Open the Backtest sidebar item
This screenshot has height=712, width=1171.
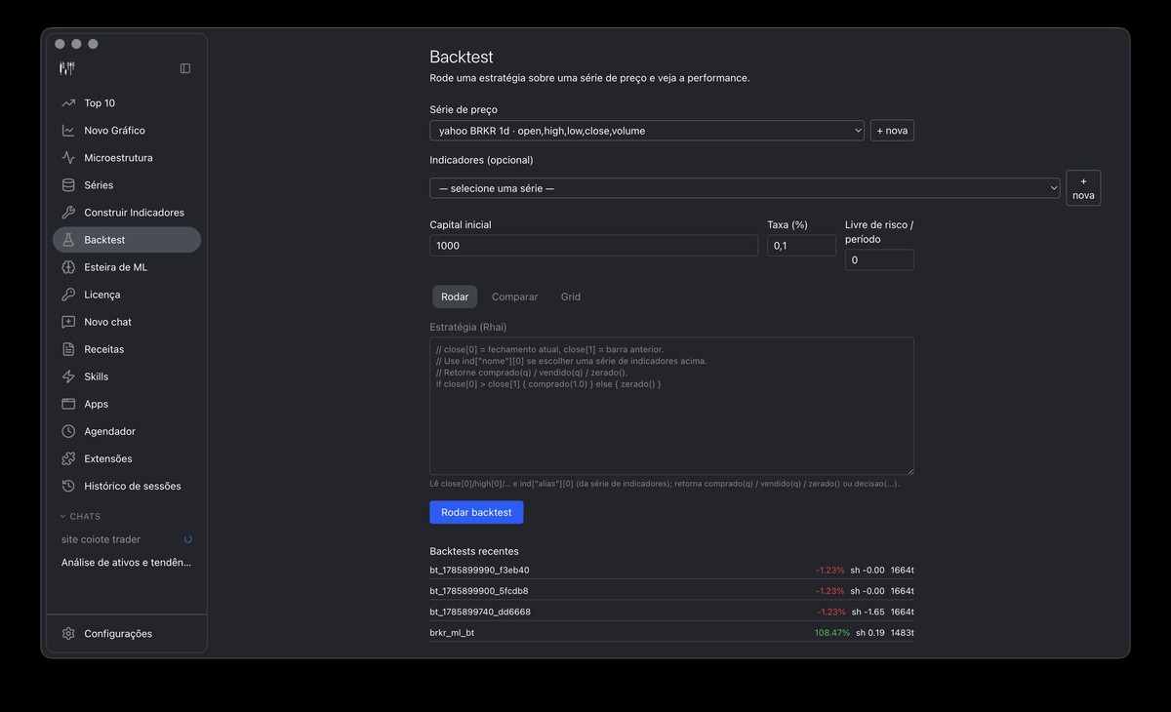point(127,240)
